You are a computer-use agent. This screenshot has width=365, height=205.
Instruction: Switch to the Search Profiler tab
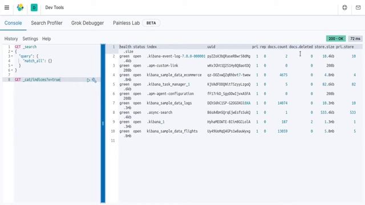[x=47, y=23]
